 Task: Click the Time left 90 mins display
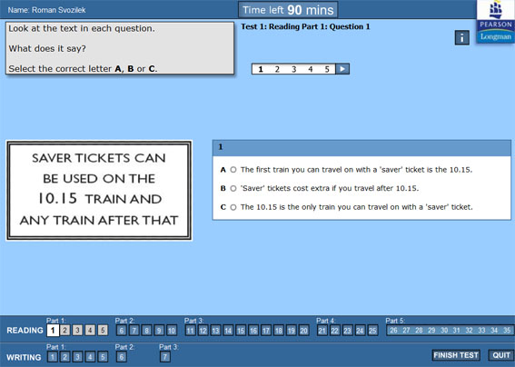288,10
